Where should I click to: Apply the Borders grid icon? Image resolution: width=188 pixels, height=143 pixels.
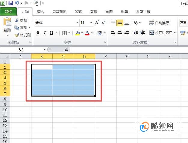(x=65, y=33)
